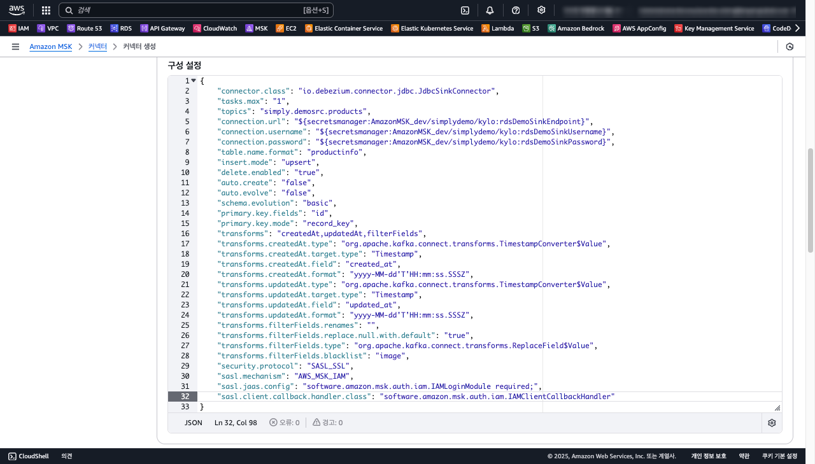The width and height of the screenshot is (815, 464).
Task: Click the 오류: 0 error indicator
Action: point(285,423)
